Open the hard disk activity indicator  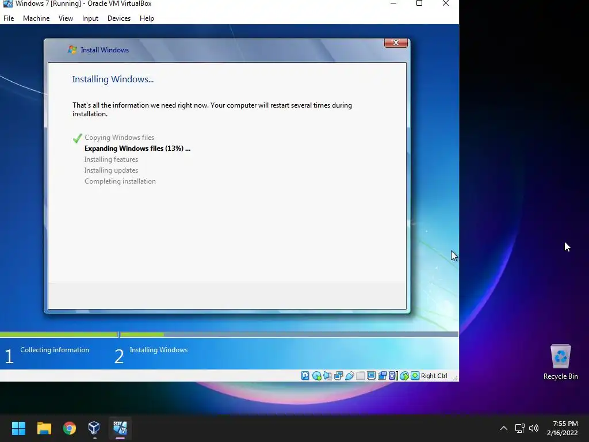tap(305, 375)
